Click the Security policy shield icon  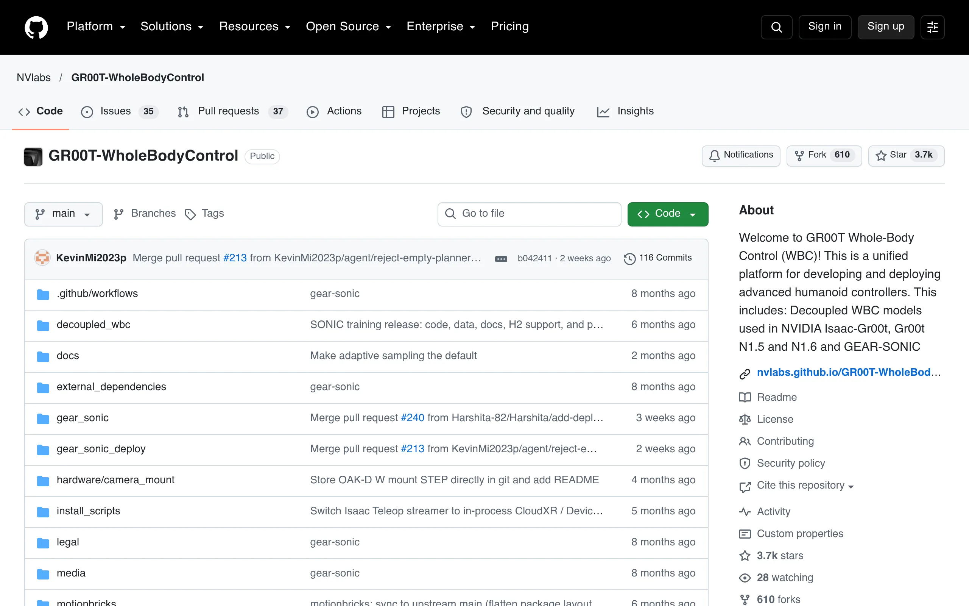(x=745, y=463)
